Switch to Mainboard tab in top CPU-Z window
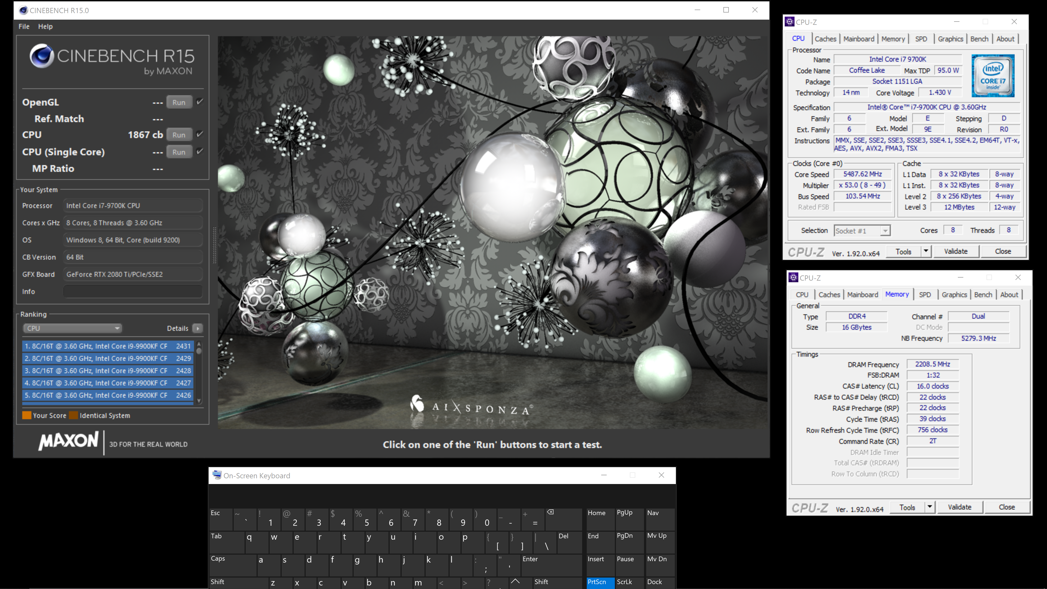Viewport: 1047px width, 589px height. pyautogui.click(x=858, y=39)
